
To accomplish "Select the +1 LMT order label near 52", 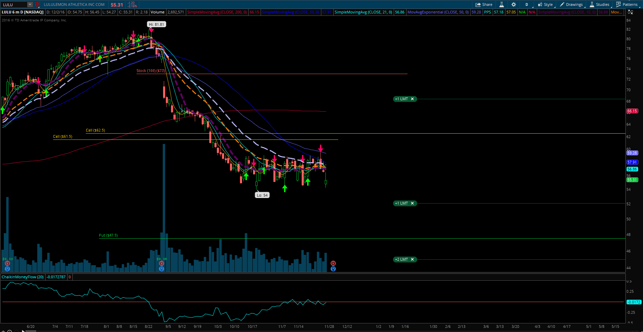I will tap(402, 203).
